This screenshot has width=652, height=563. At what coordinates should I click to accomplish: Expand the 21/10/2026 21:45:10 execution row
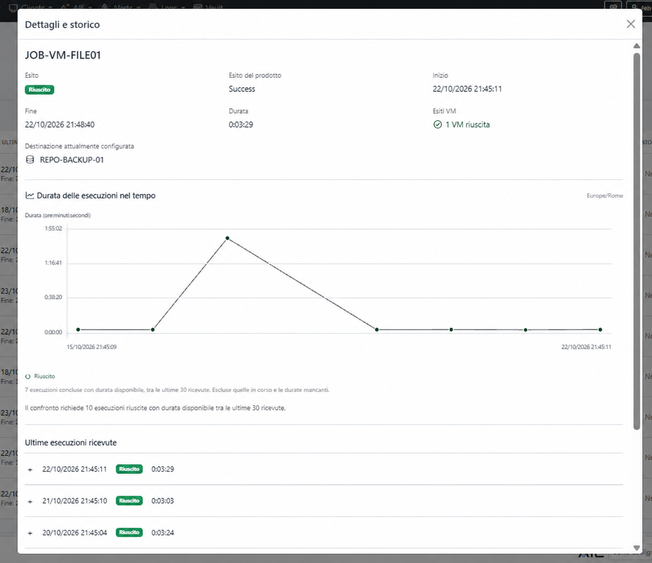click(30, 501)
